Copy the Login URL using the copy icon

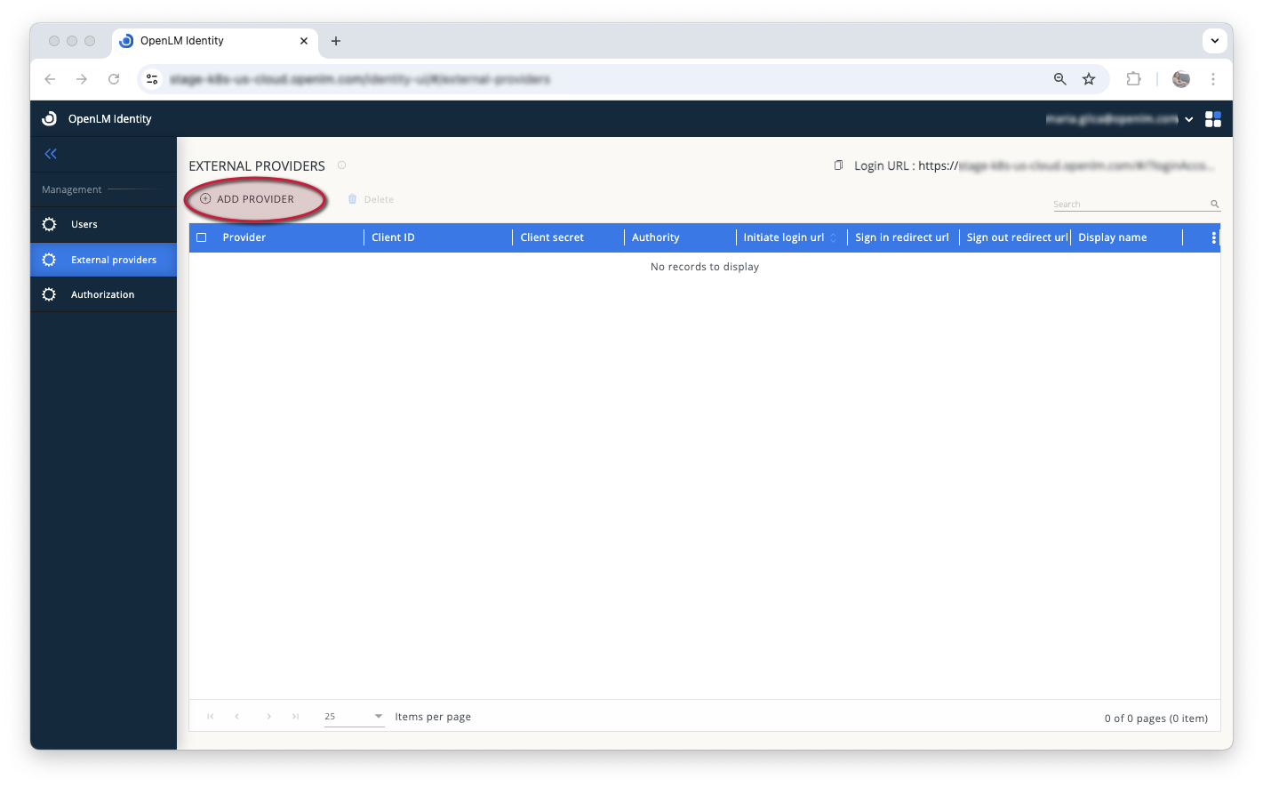coord(837,165)
